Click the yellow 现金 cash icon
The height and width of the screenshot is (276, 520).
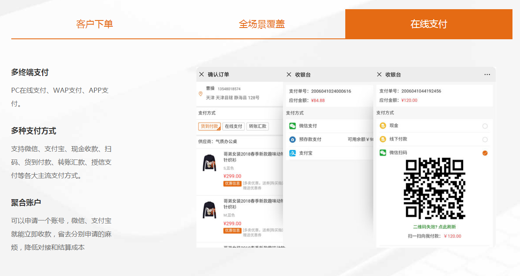(382, 126)
